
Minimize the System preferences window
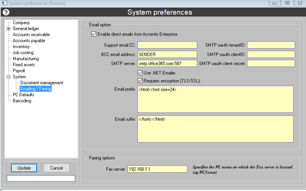point(274,3)
